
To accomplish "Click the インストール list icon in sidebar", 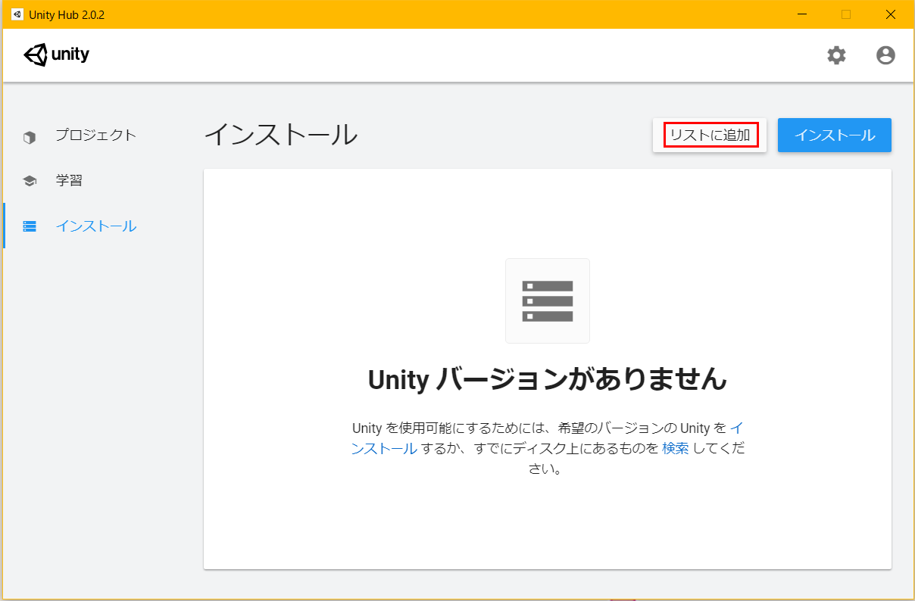I will pos(30,226).
